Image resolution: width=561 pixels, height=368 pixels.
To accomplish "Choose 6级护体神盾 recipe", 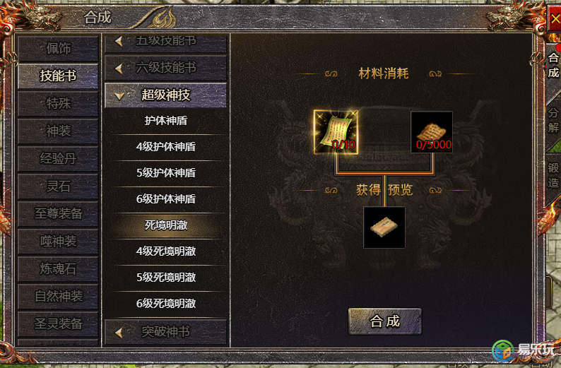I will (166, 199).
